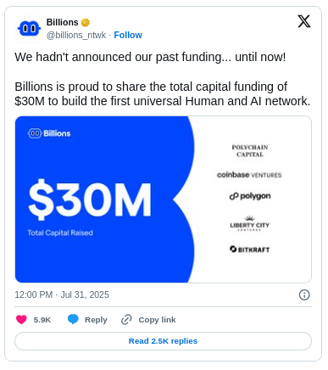Click the X logo icon
The image size is (328, 370).
pos(304,21)
